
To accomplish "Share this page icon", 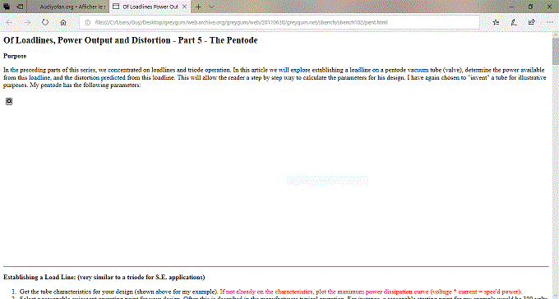I will [532, 22].
